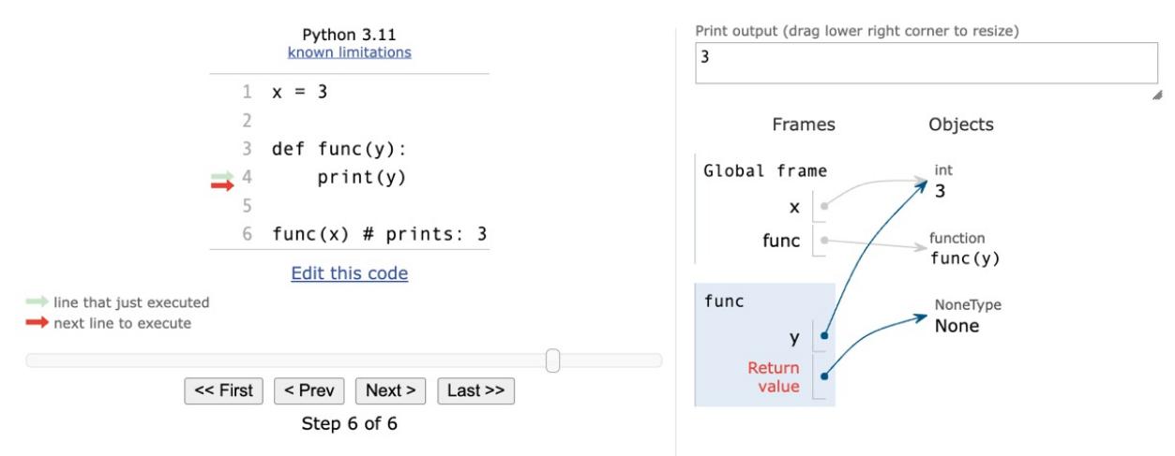Open the Edit this code link
The width and height of the screenshot is (1175, 456).
tap(349, 273)
